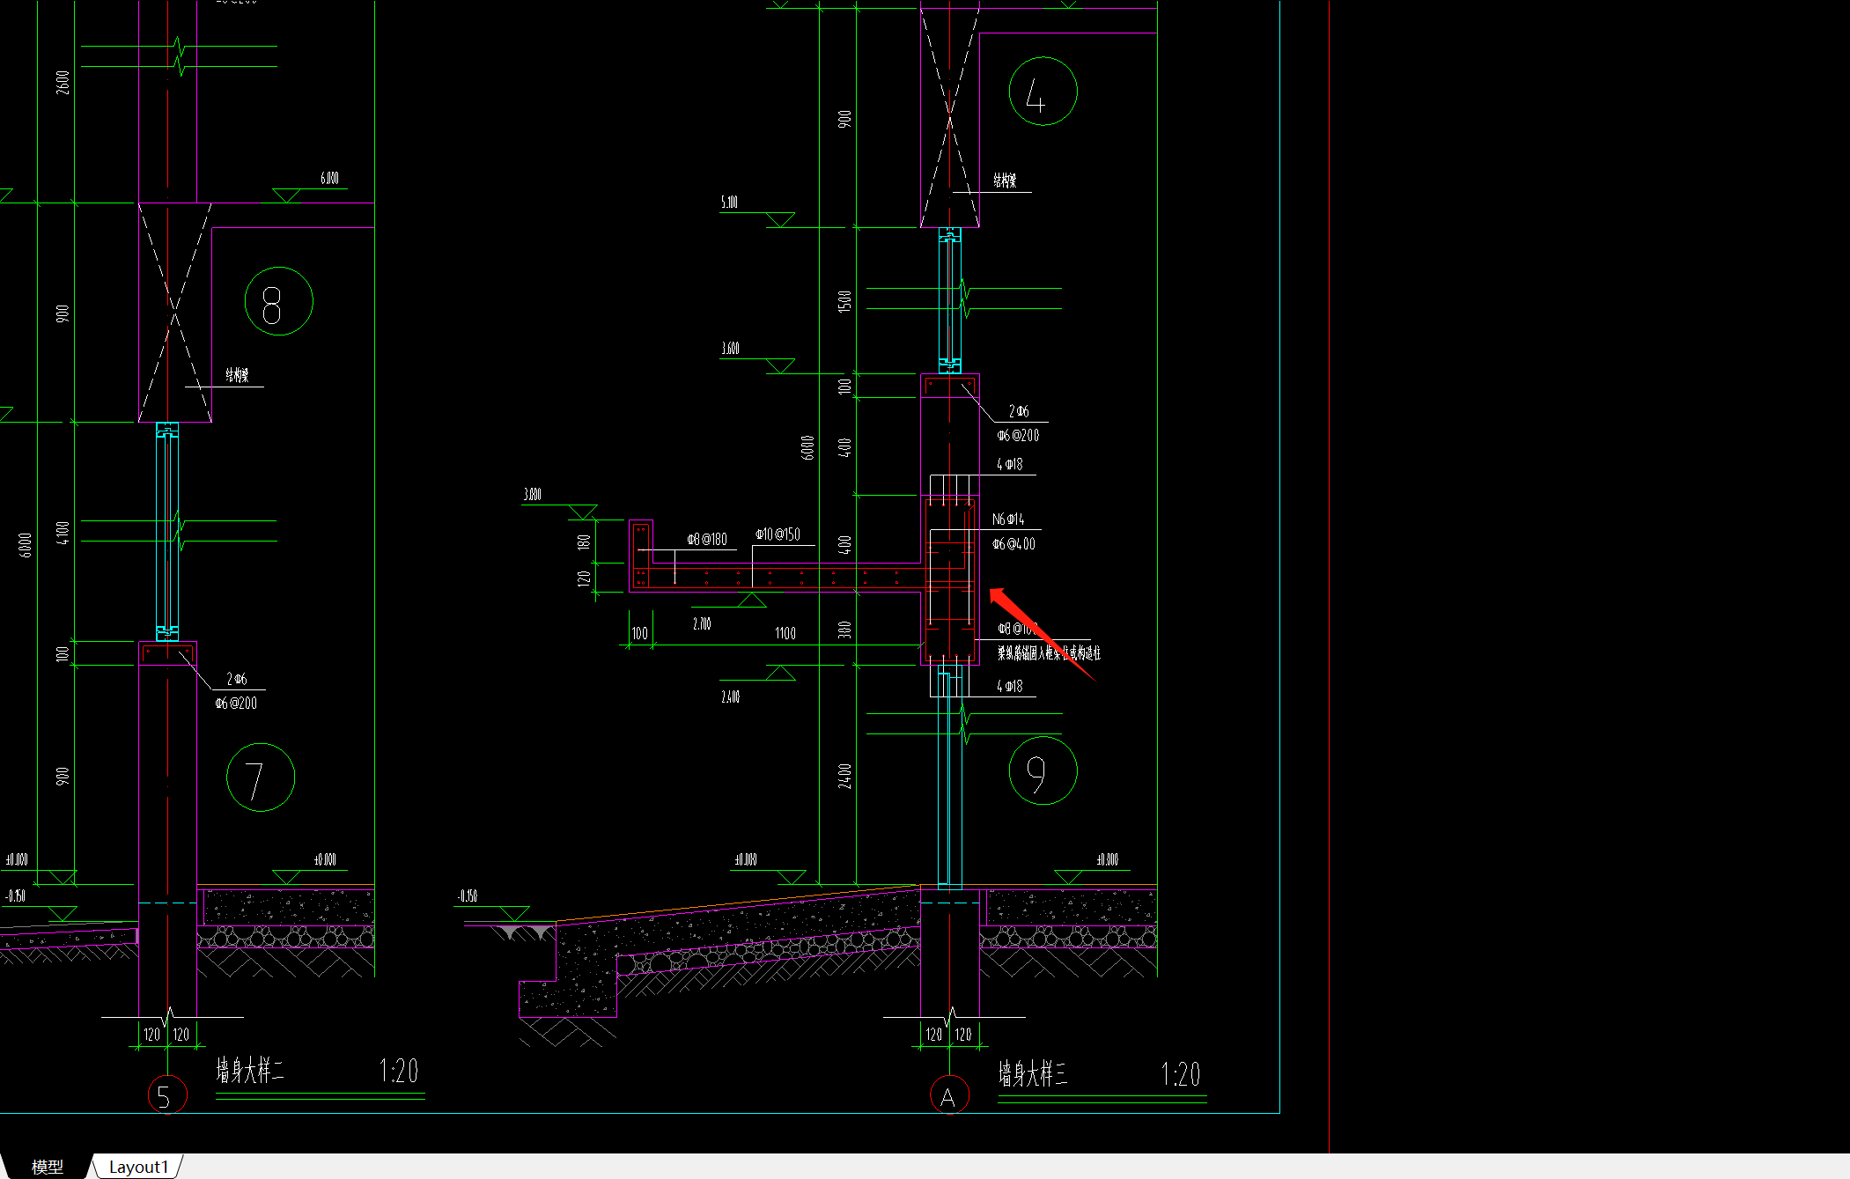The height and width of the screenshot is (1179, 1850).
Task: Select the 2600 vertical dimension
Action: pos(62,83)
